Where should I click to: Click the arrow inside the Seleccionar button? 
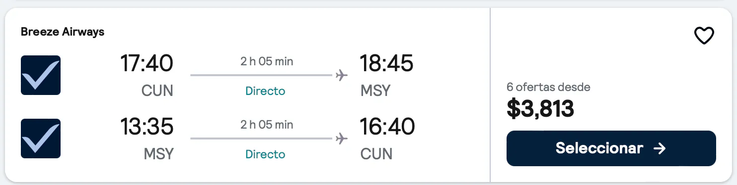point(660,148)
